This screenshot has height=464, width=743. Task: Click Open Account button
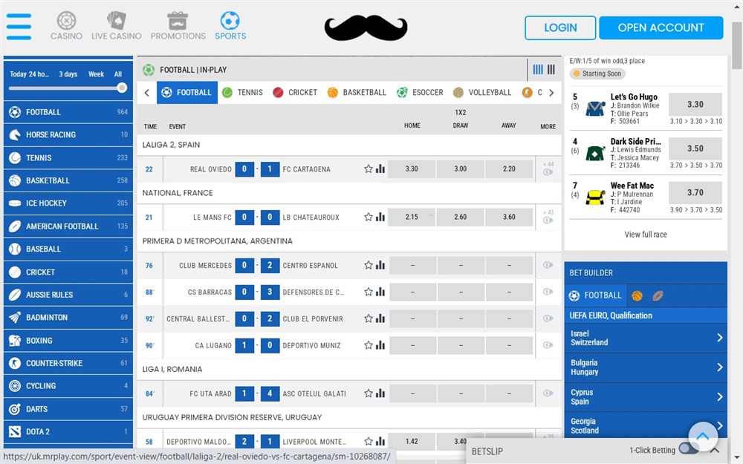point(661,28)
